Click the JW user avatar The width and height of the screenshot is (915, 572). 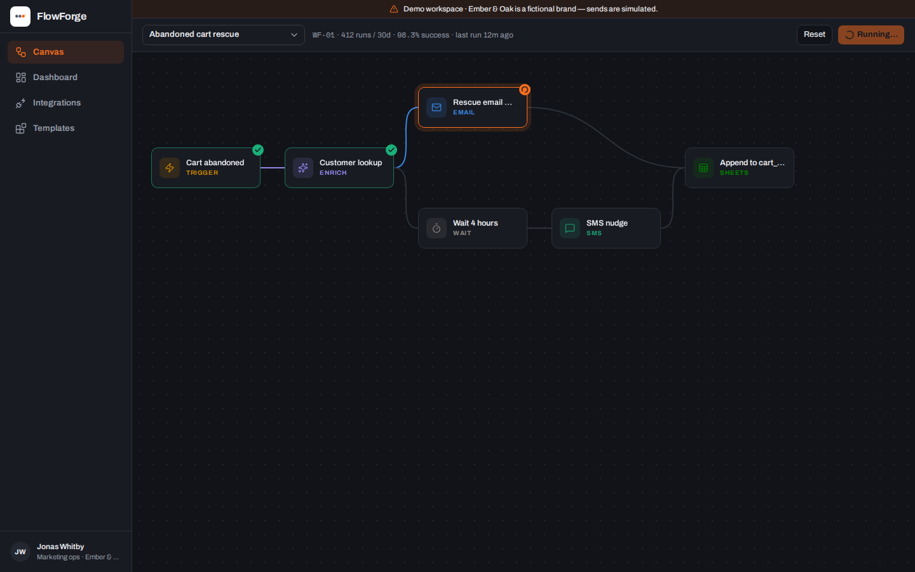coord(20,552)
